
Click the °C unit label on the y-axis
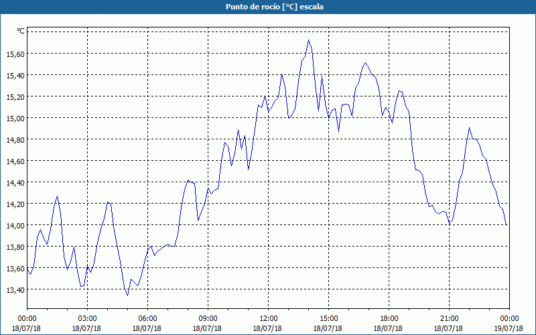[21, 31]
